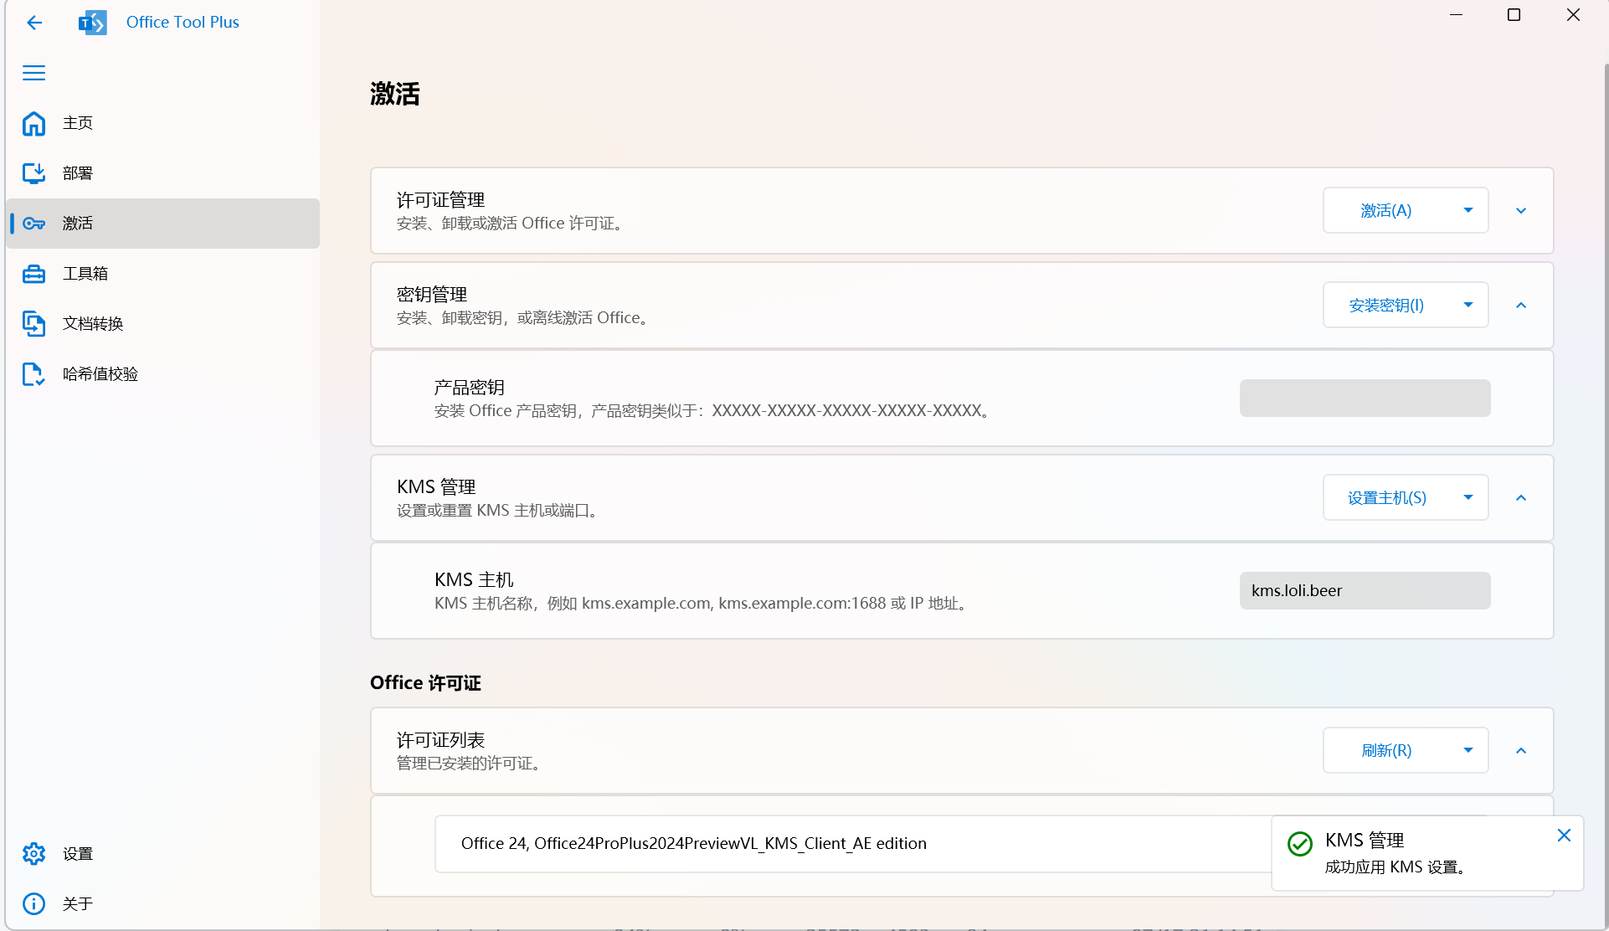Collapse the KMS 管理 section chevron
Viewport: 1609px width, 931px height.
click(x=1521, y=497)
